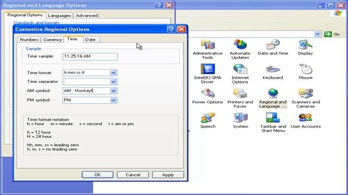Open Date and Time icon
The height and width of the screenshot is (195, 348).
pyautogui.click(x=273, y=45)
